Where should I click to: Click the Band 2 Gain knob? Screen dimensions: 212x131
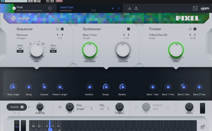184,87
